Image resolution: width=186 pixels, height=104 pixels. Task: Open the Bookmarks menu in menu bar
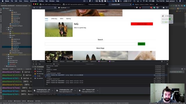(34, 1)
